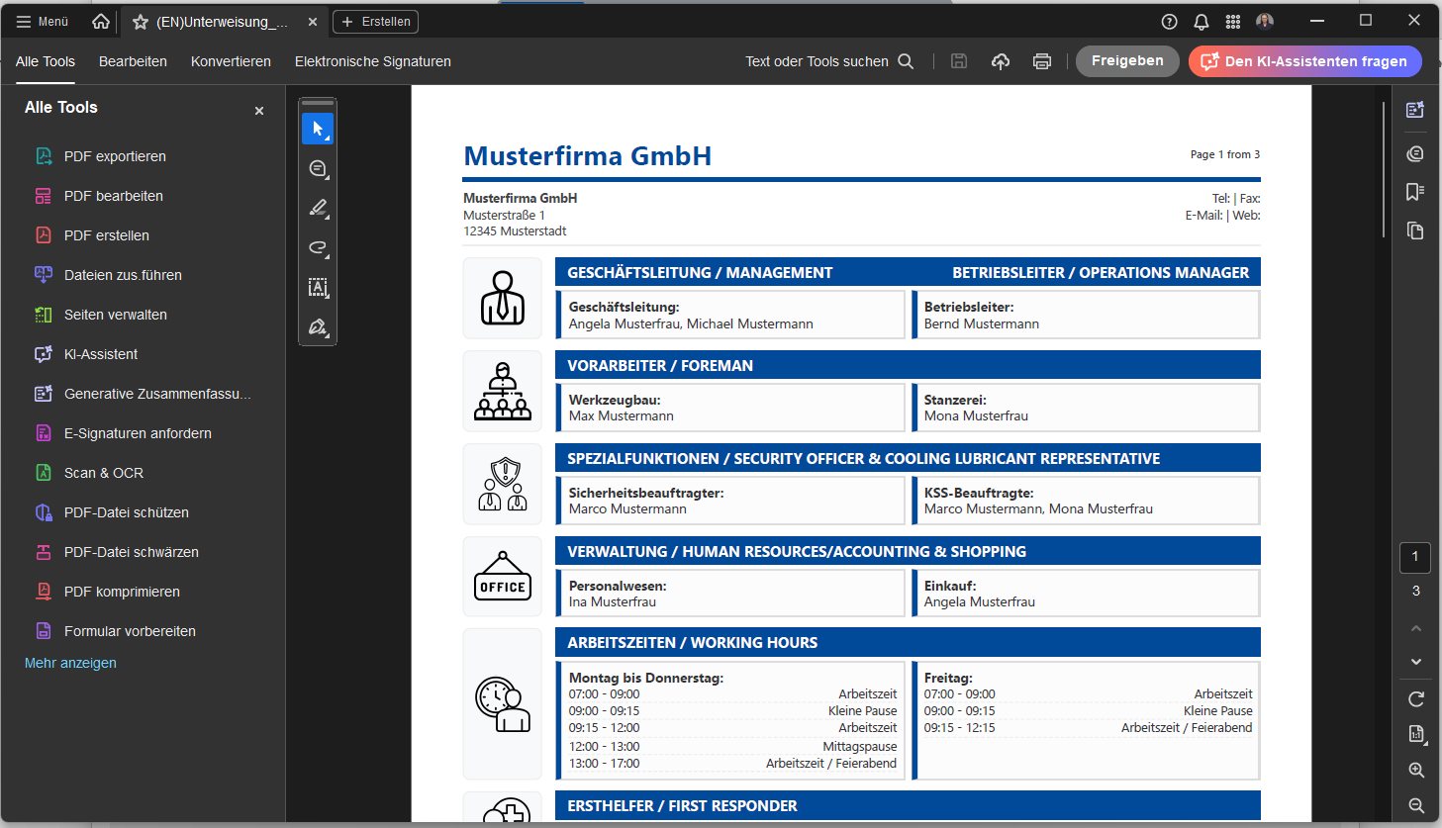1442x828 pixels.
Task: Switch to the Bearbeiten tab
Action: [133, 61]
